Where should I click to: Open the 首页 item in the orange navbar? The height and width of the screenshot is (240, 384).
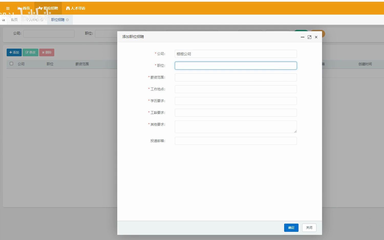24,8
